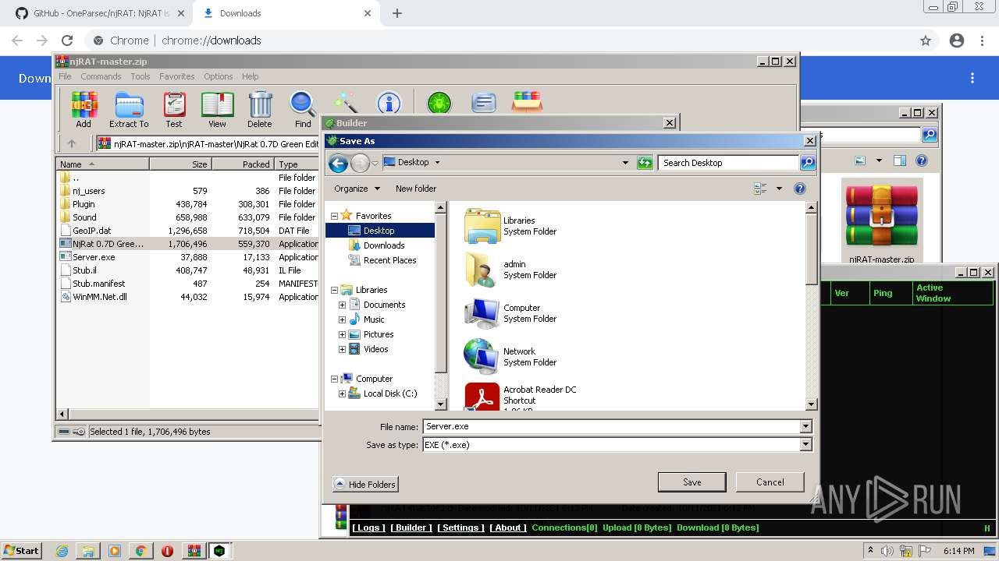The width and height of the screenshot is (999, 561).
Task: Click the Opera icon in the taskbar
Action: tap(167, 551)
